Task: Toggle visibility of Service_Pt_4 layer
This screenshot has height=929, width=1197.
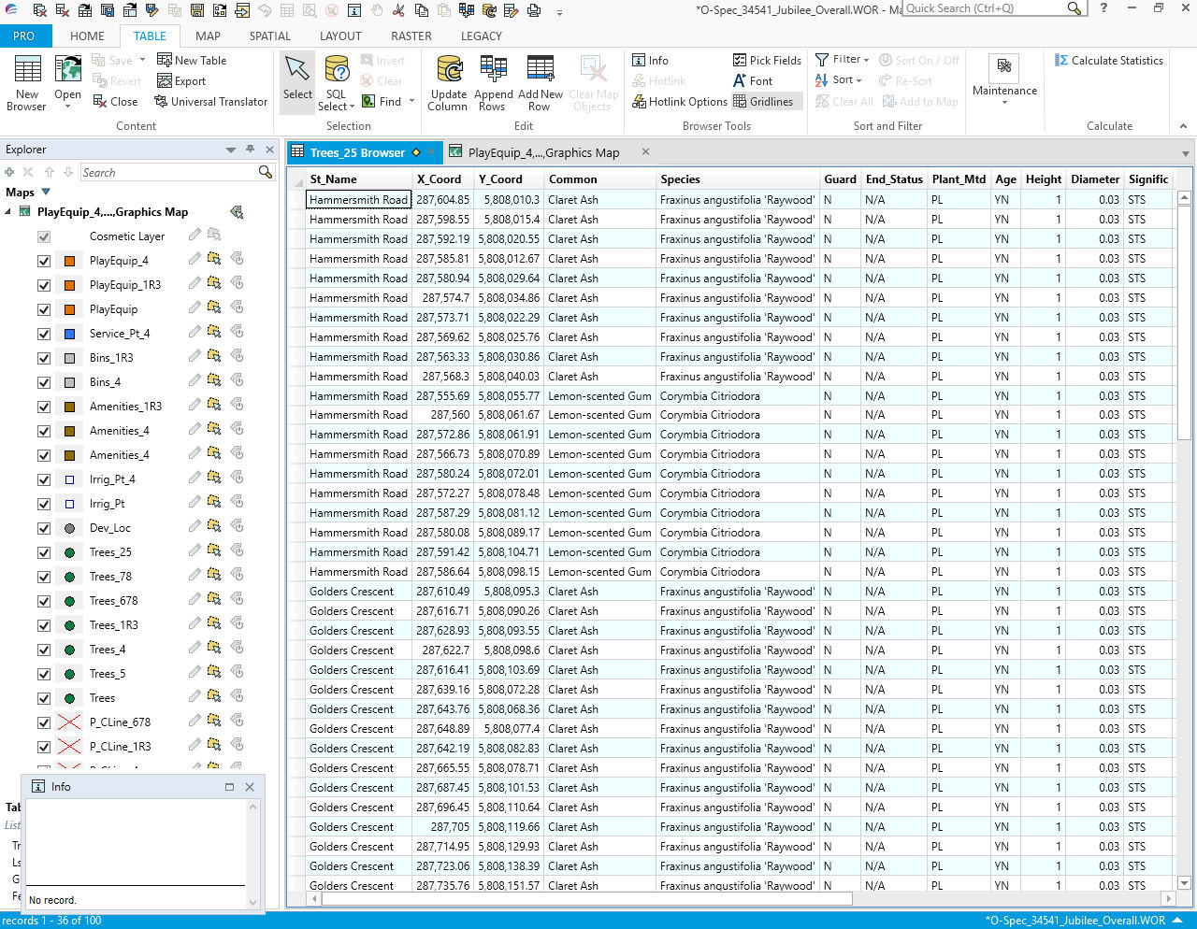Action: (x=44, y=334)
